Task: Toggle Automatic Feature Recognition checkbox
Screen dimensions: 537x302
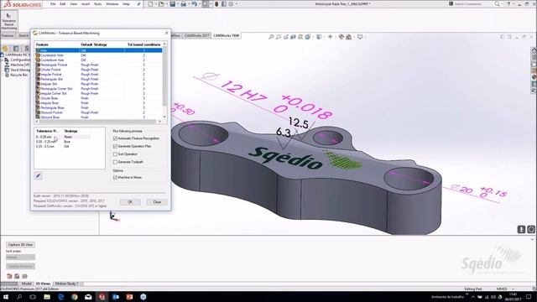Action: click(x=115, y=138)
